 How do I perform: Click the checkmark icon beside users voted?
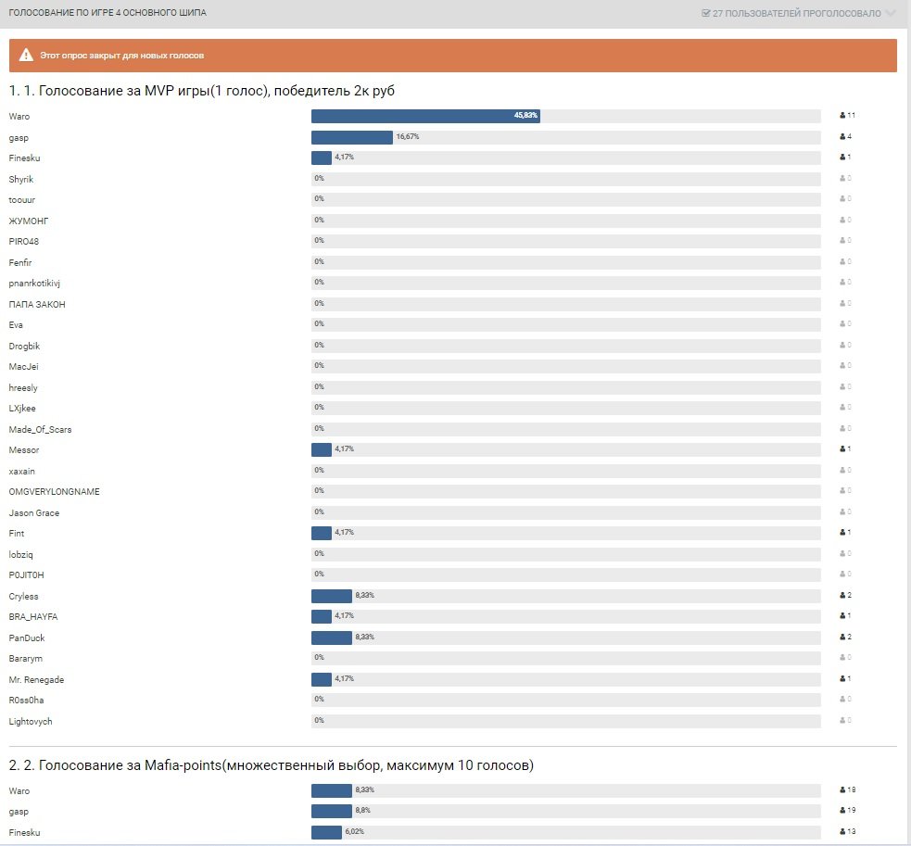click(706, 14)
